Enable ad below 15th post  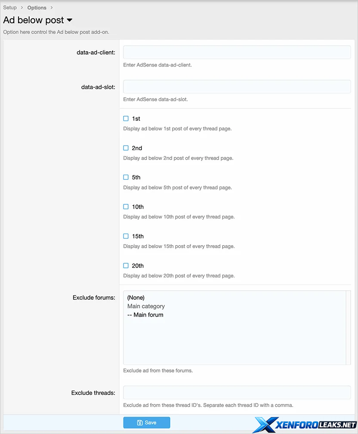point(126,236)
